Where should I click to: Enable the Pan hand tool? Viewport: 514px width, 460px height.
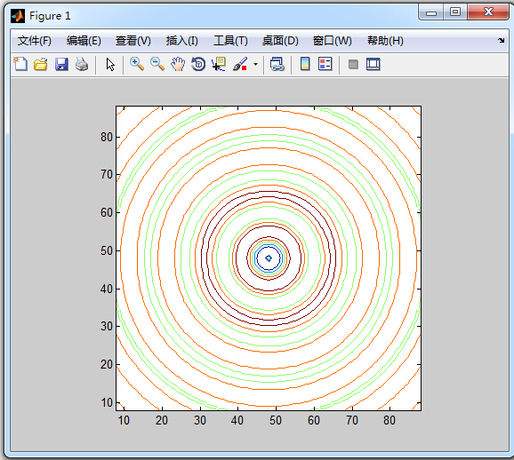coord(178,64)
